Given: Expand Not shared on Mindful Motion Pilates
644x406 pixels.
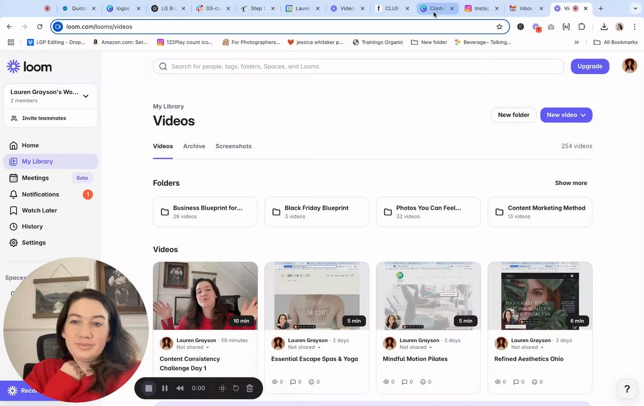Looking at the screenshot, I should point(416,347).
